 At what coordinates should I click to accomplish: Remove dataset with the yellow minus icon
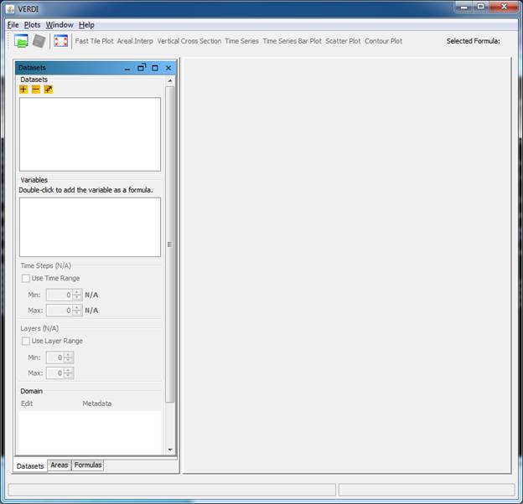(36, 90)
